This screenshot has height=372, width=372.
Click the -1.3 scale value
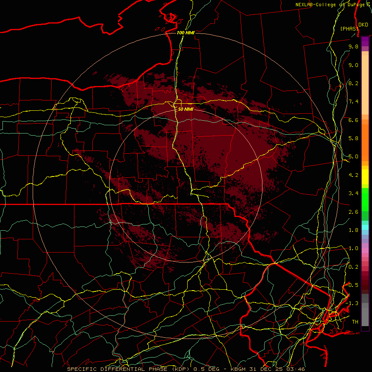point(352,303)
